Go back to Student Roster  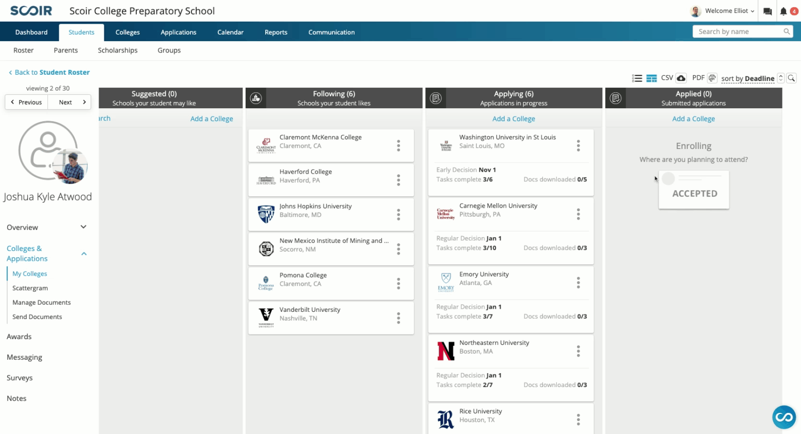(49, 72)
